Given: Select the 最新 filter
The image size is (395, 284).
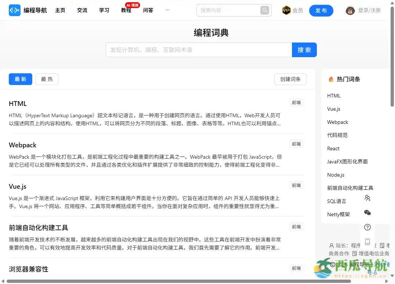Looking at the screenshot, I should click(20, 79).
